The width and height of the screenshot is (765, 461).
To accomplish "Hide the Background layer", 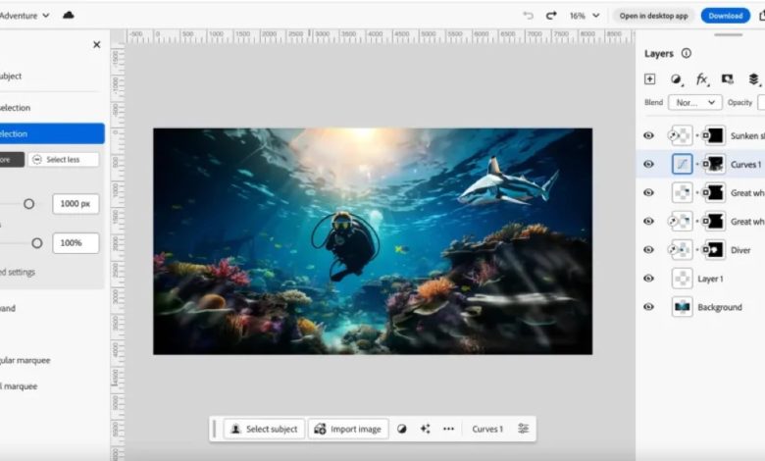I will (x=648, y=307).
